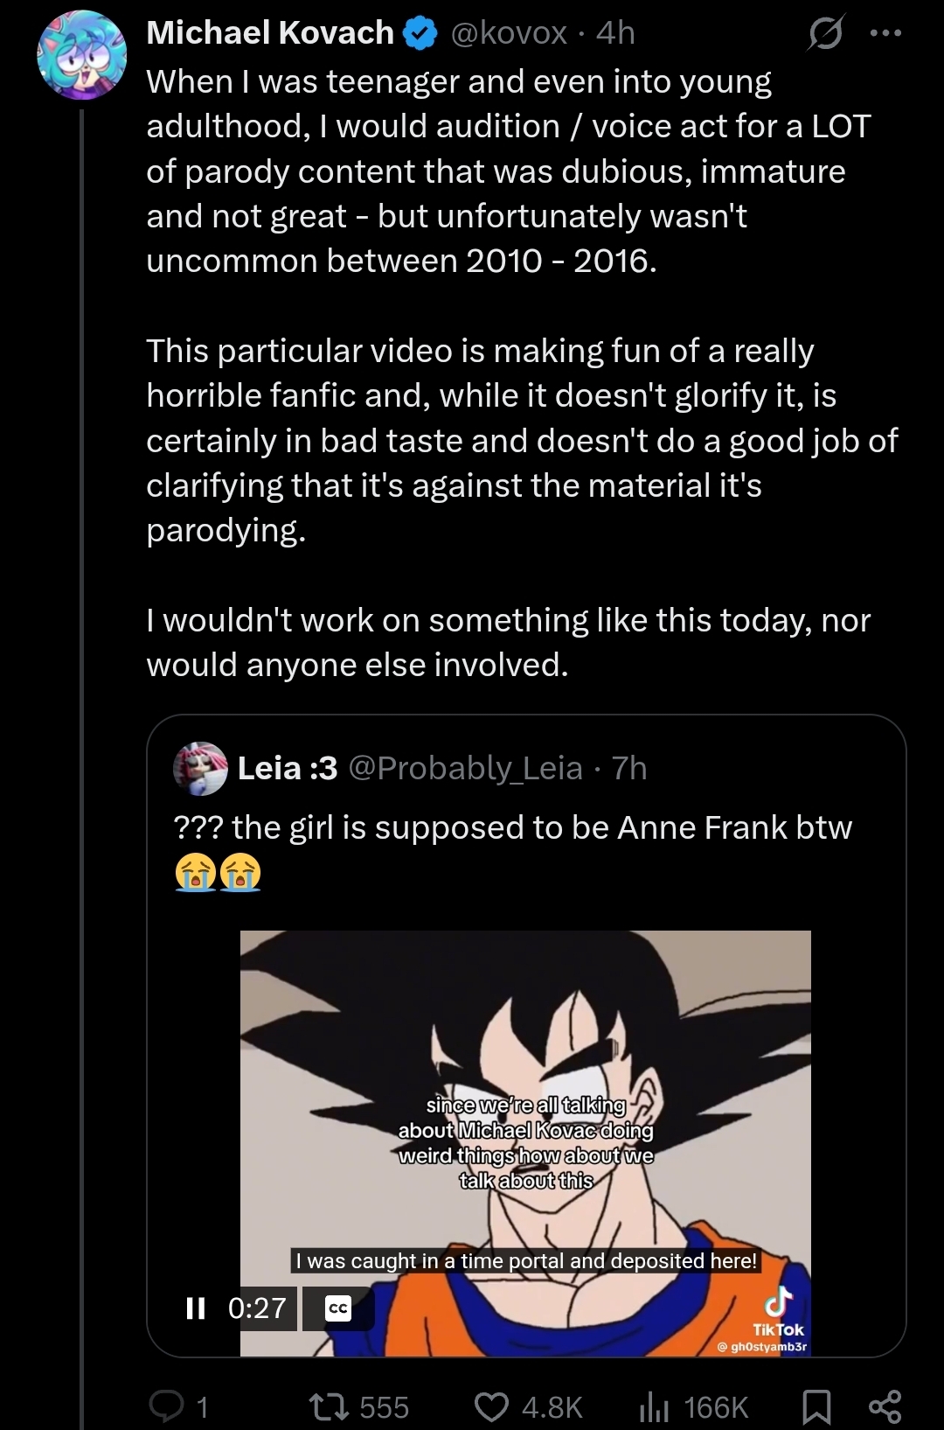Open the share icon
This screenshot has width=944, height=1430.
click(x=885, y=1406)
